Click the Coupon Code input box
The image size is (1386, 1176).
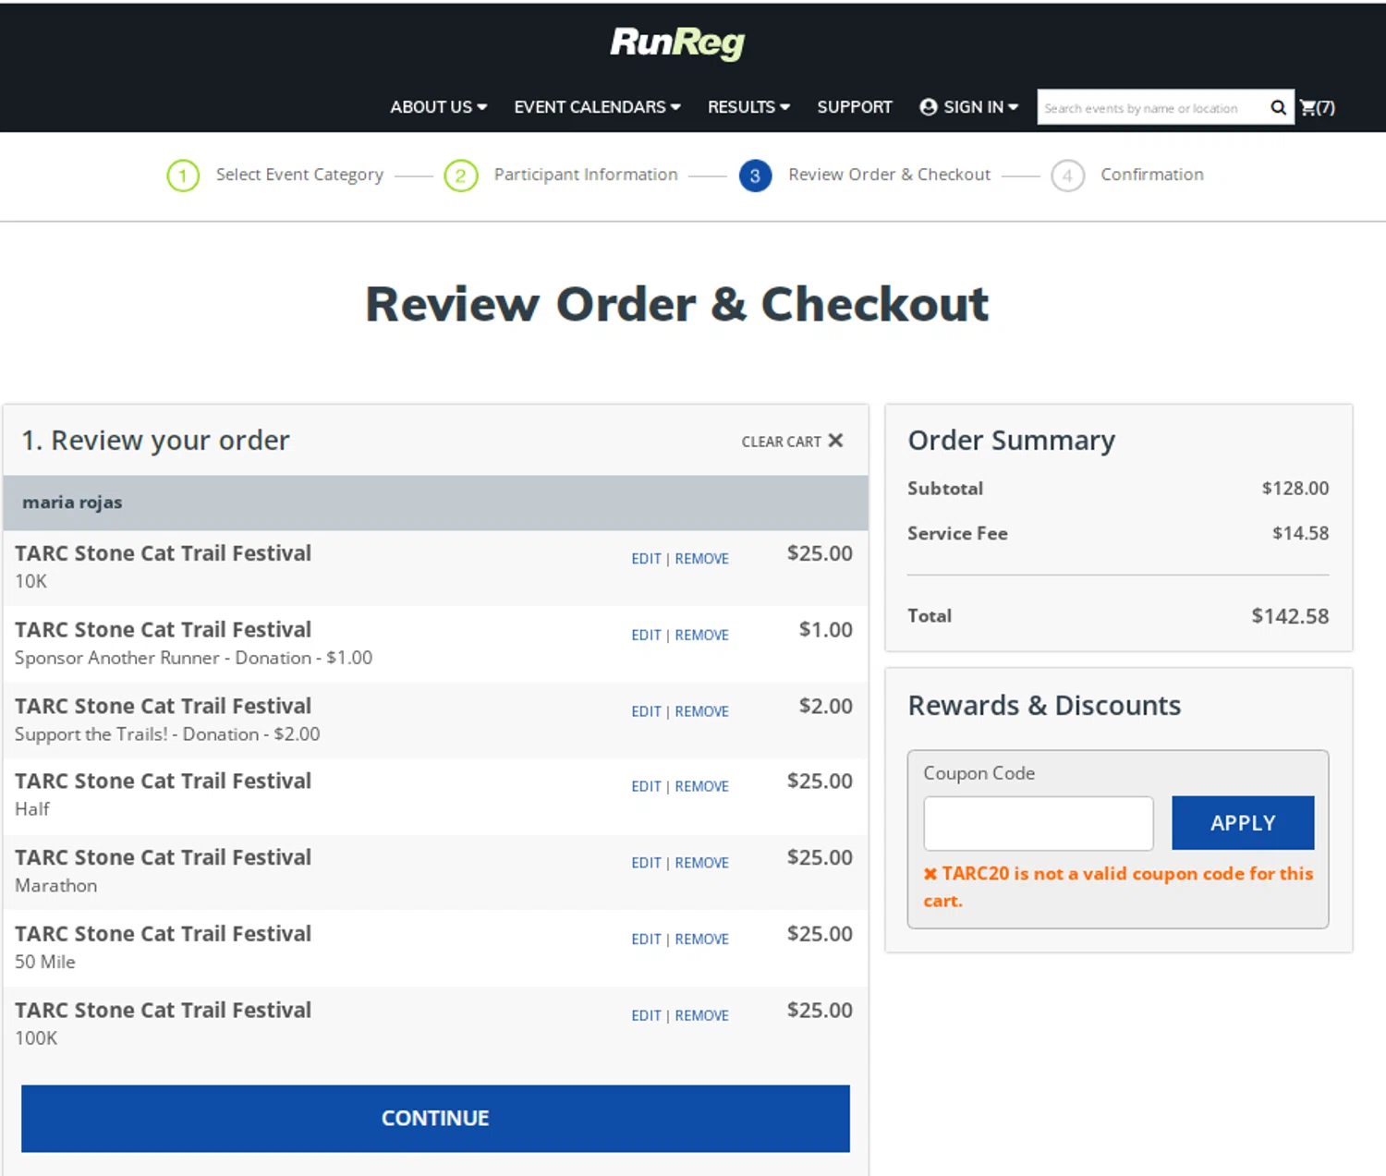click(1039, 823)
